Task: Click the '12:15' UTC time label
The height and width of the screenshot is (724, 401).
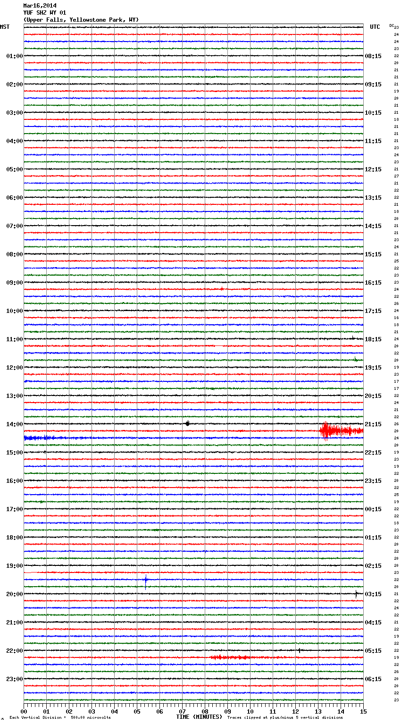Action: 373,169
